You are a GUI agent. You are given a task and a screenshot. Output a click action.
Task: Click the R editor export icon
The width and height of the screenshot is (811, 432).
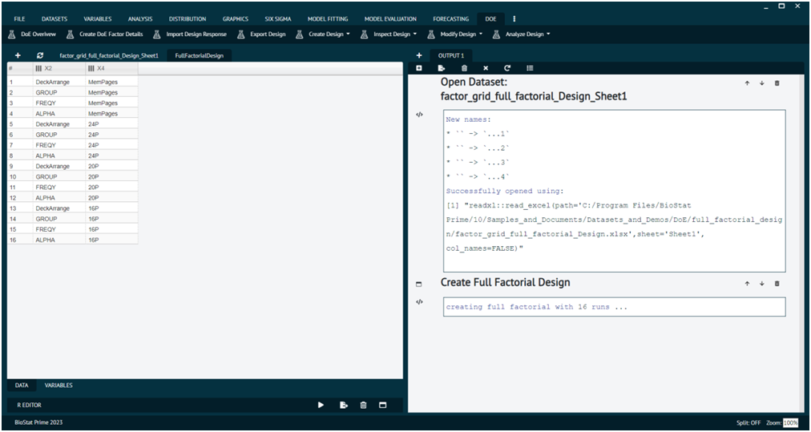[344, 405]
